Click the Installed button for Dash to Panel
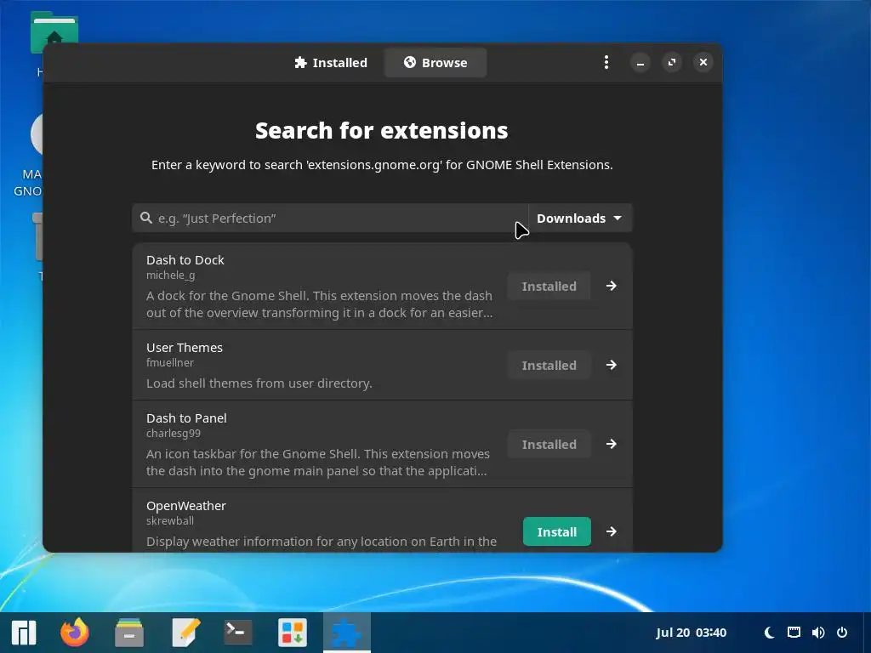Image resolution: width=871 pixels, height=653 pixels. click(x=549, y=444)
